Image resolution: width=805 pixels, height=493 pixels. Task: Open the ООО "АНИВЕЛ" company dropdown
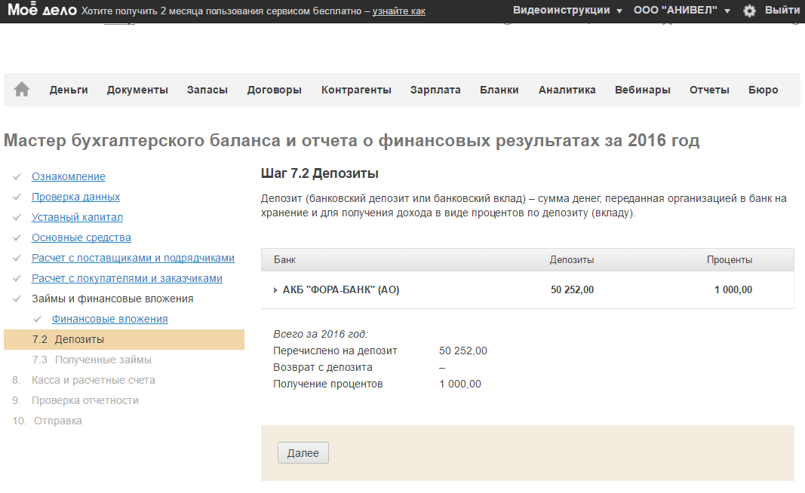click(682, 11)
